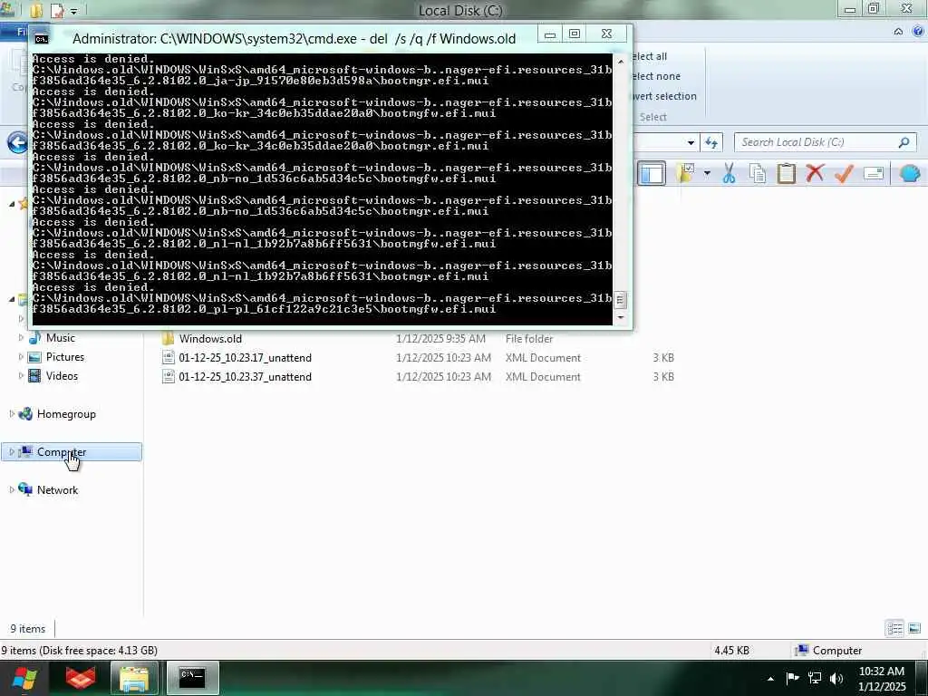928x696 pixels.
Task: Open Command Prompt taskbar icon
Action: [x=193, y=678]
